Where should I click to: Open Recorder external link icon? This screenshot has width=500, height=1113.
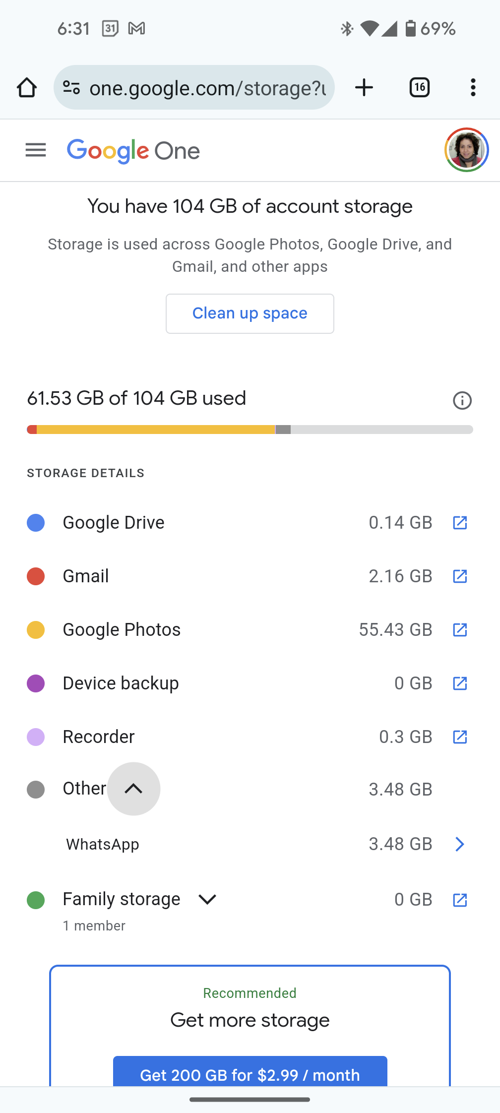(460, 737)
